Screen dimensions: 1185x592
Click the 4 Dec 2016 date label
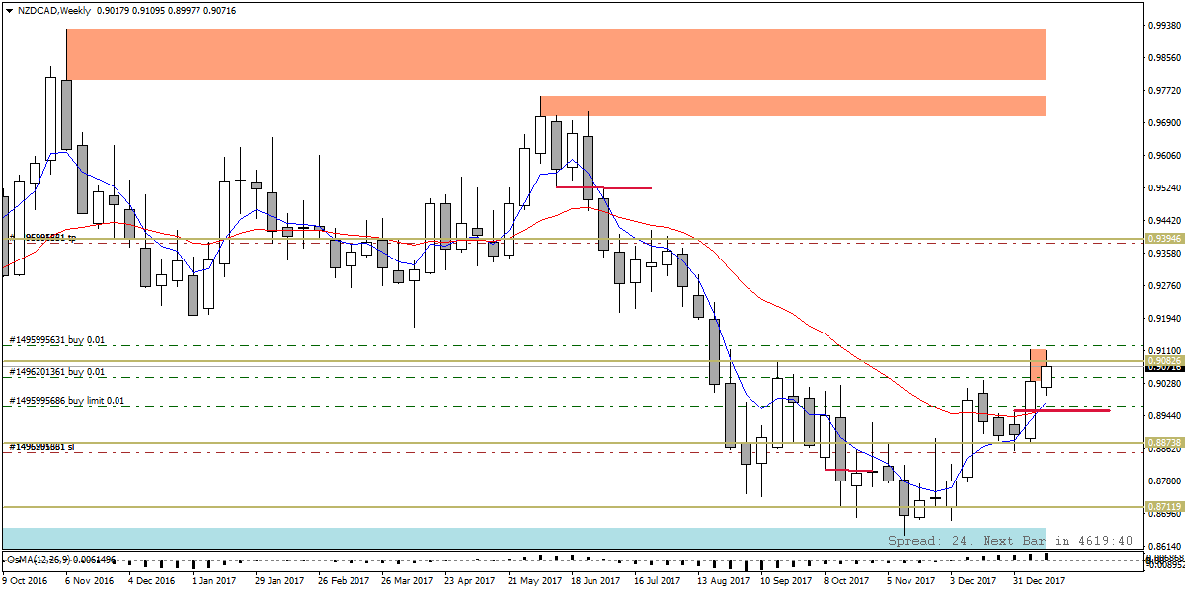149,582
